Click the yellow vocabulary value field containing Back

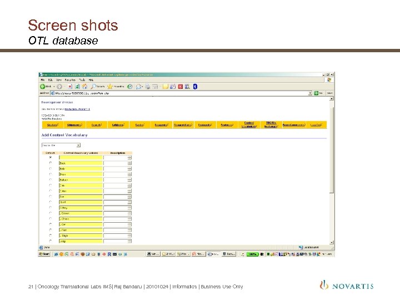(81, 163)
